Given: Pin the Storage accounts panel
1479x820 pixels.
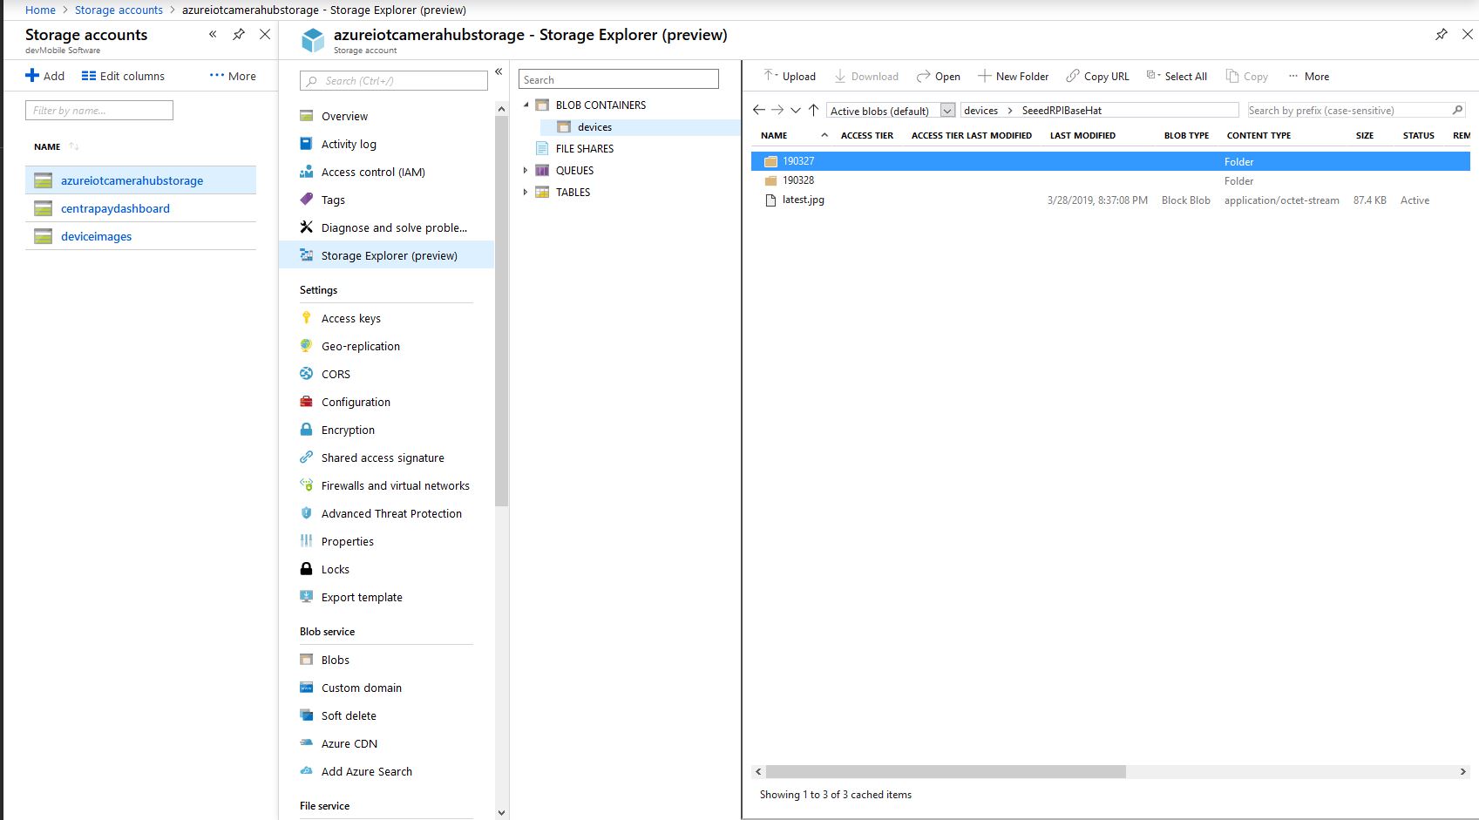Looking at the screenshot, I should (238, 35).
